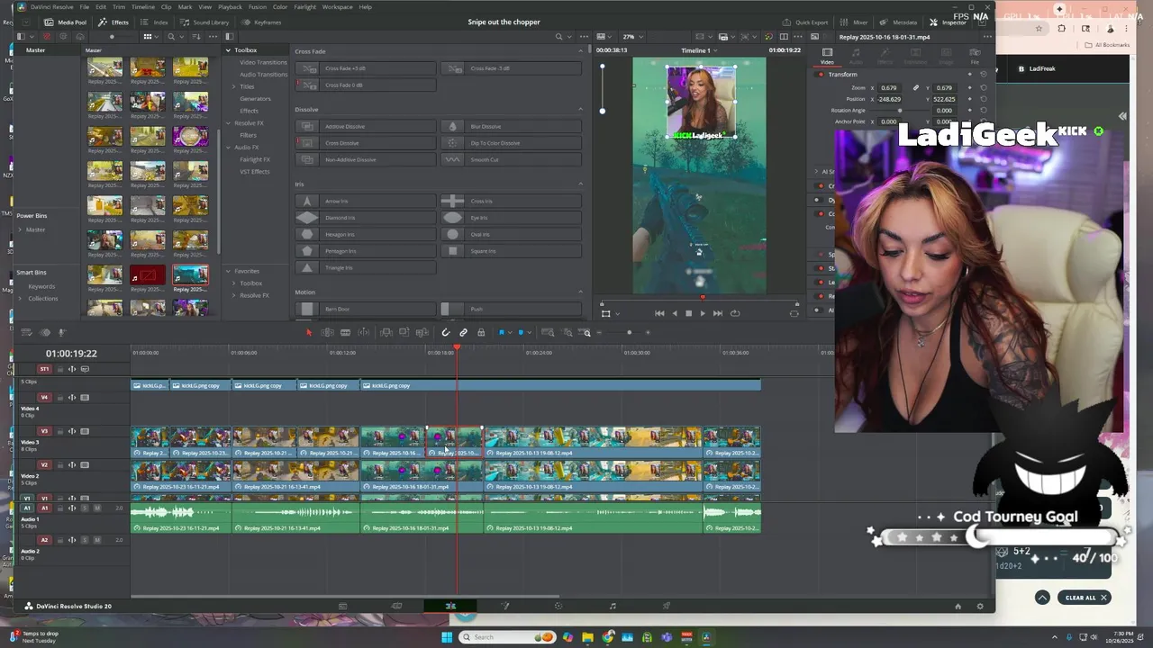
Task: Play in reverse in the viewer
Action: pos(675,313)
